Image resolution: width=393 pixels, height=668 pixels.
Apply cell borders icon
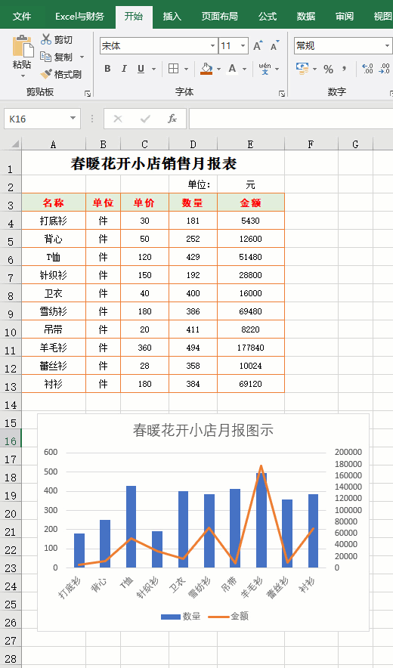(x=173, y=69)
